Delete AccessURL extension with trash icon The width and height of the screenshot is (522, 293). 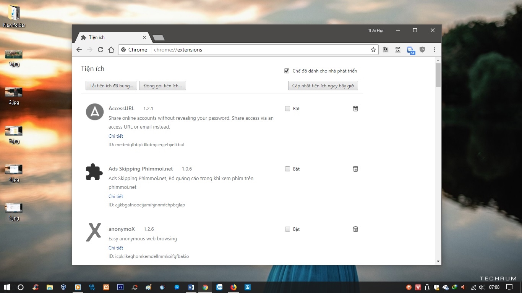click(x=355, y=109)
